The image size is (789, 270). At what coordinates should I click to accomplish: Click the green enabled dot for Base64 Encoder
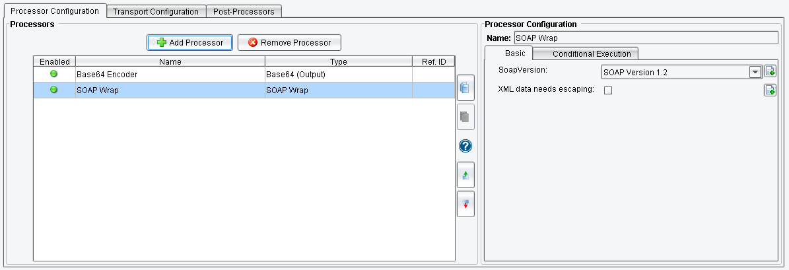pos(54,74)
